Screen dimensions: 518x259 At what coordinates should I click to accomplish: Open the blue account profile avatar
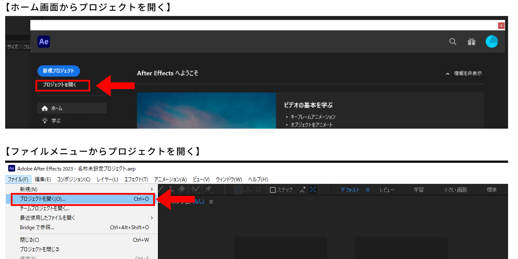point(492,41)
